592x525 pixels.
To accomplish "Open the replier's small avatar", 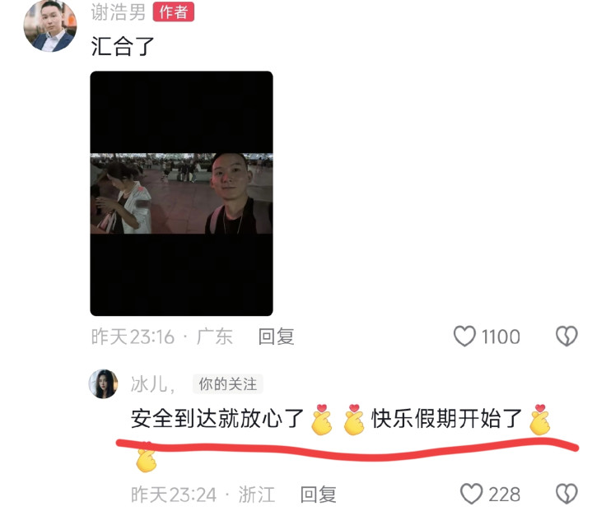I will click(x=103, y=383).
